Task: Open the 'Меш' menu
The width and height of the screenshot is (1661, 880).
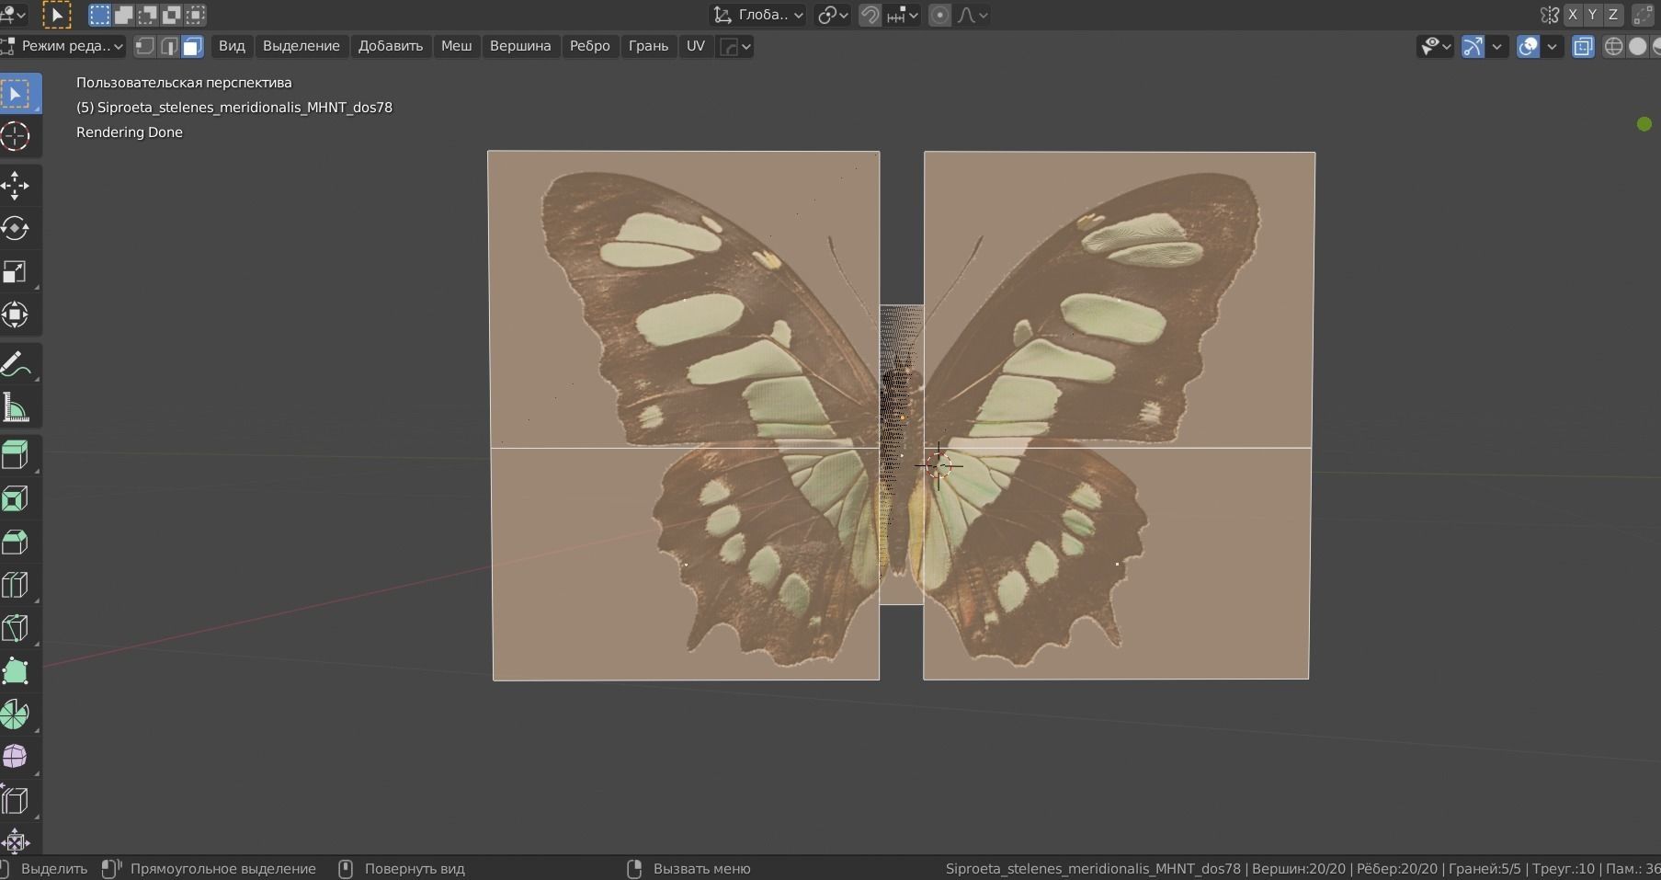Action: pyautogui.click(x=456, y=46)
